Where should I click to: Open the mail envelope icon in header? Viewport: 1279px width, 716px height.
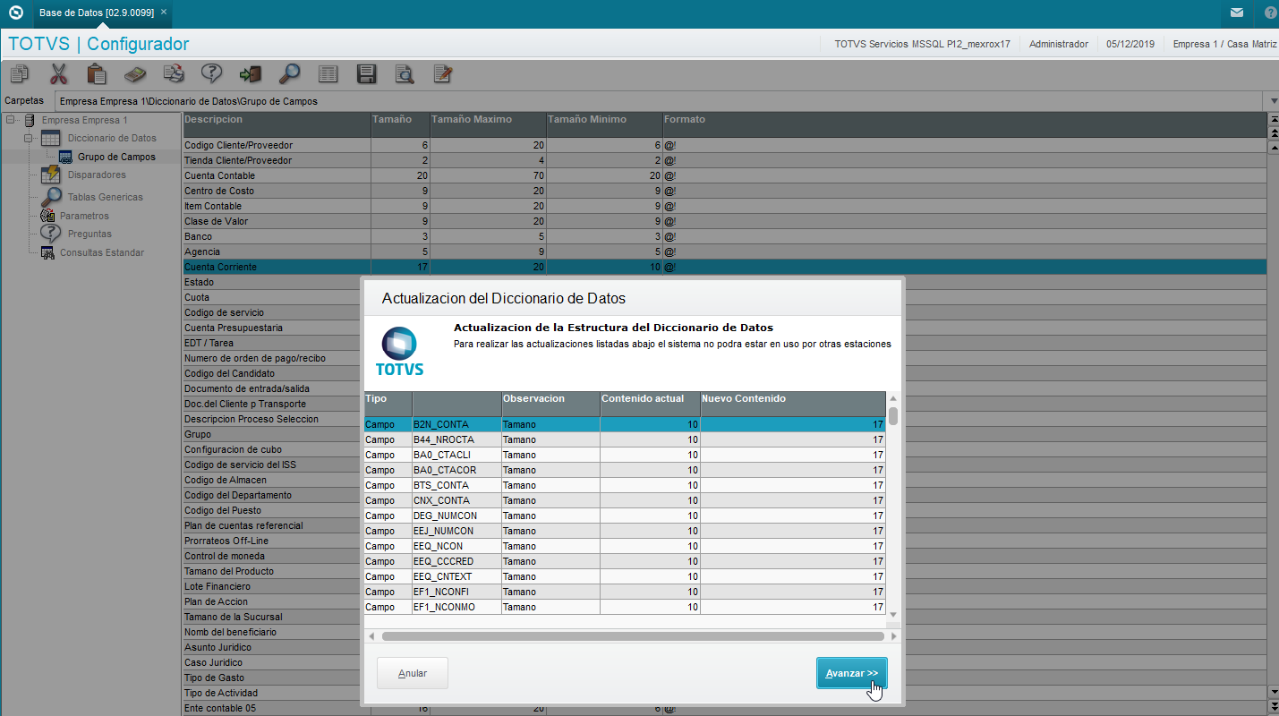[1236, 13]
